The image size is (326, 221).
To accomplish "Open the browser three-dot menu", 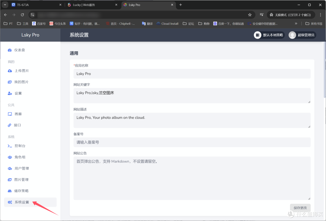I will pos(320,15).
